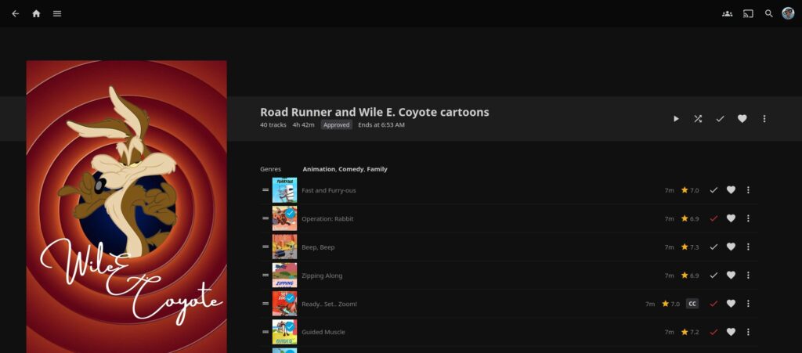The width and height of the screenshot is (802, 353).
Task: Favorite Zipping Along
Action: click(x=731, y=276)
